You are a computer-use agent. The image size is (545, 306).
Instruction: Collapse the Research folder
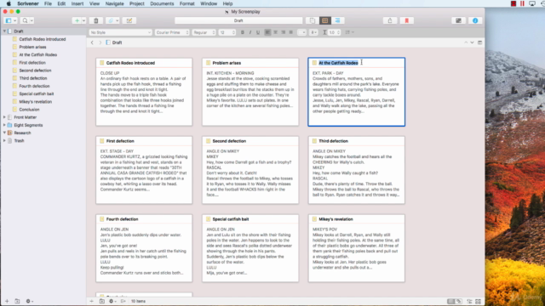click(4, 133)
